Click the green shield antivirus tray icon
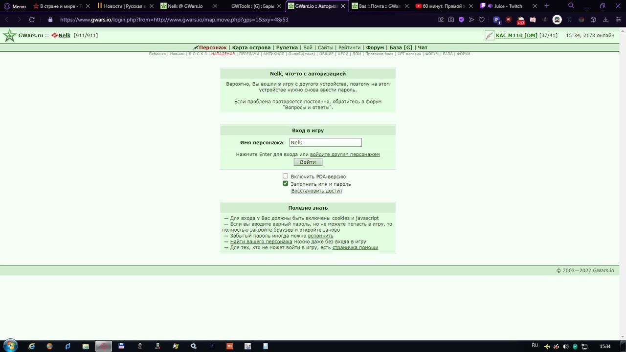 click(575, 347)
